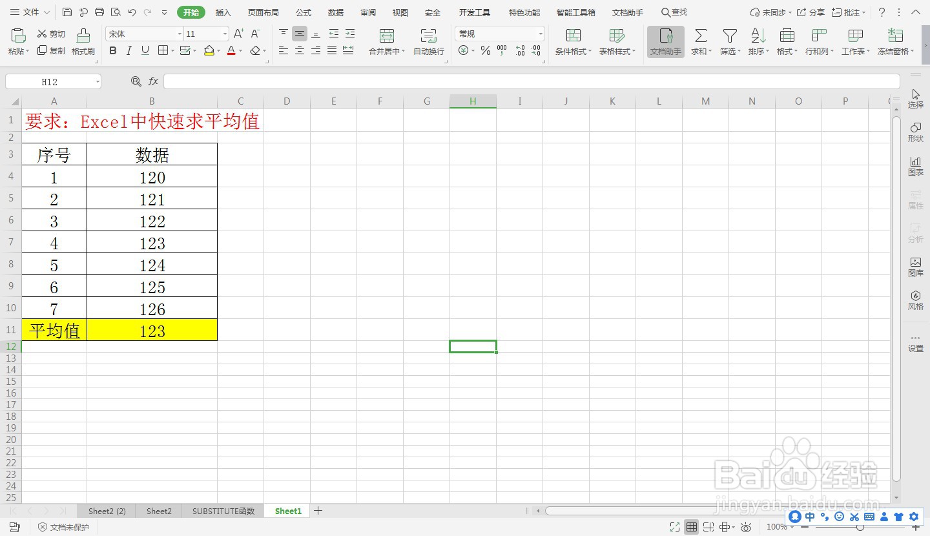Apply percent style to cell
This screenshot has height=536, width=930.
(x=486, y=50)
